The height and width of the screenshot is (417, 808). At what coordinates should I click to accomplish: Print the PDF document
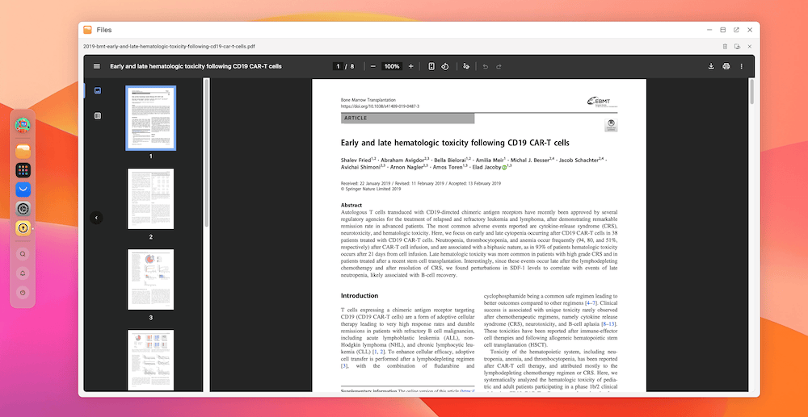click(726, 66)
